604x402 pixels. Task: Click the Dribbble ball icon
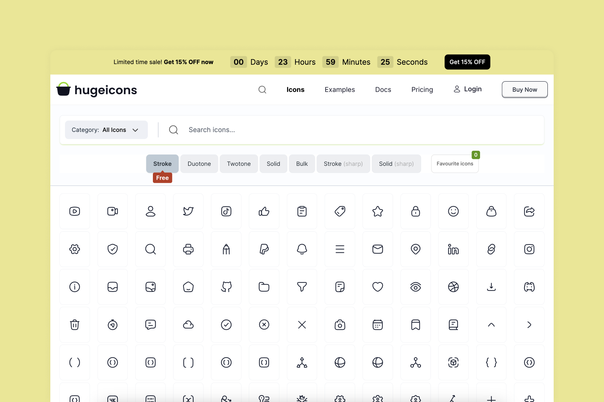pos(453,287)
